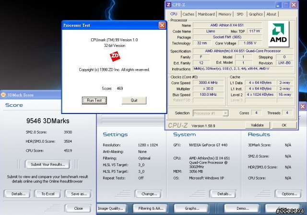This screenshot has height=215, width=307.
Task: Open the Graphics tab in CPU-Z
Action: 256,14
